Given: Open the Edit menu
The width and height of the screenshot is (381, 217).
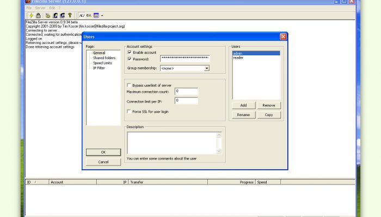Looking at the screenshot, I should (52, 8).
